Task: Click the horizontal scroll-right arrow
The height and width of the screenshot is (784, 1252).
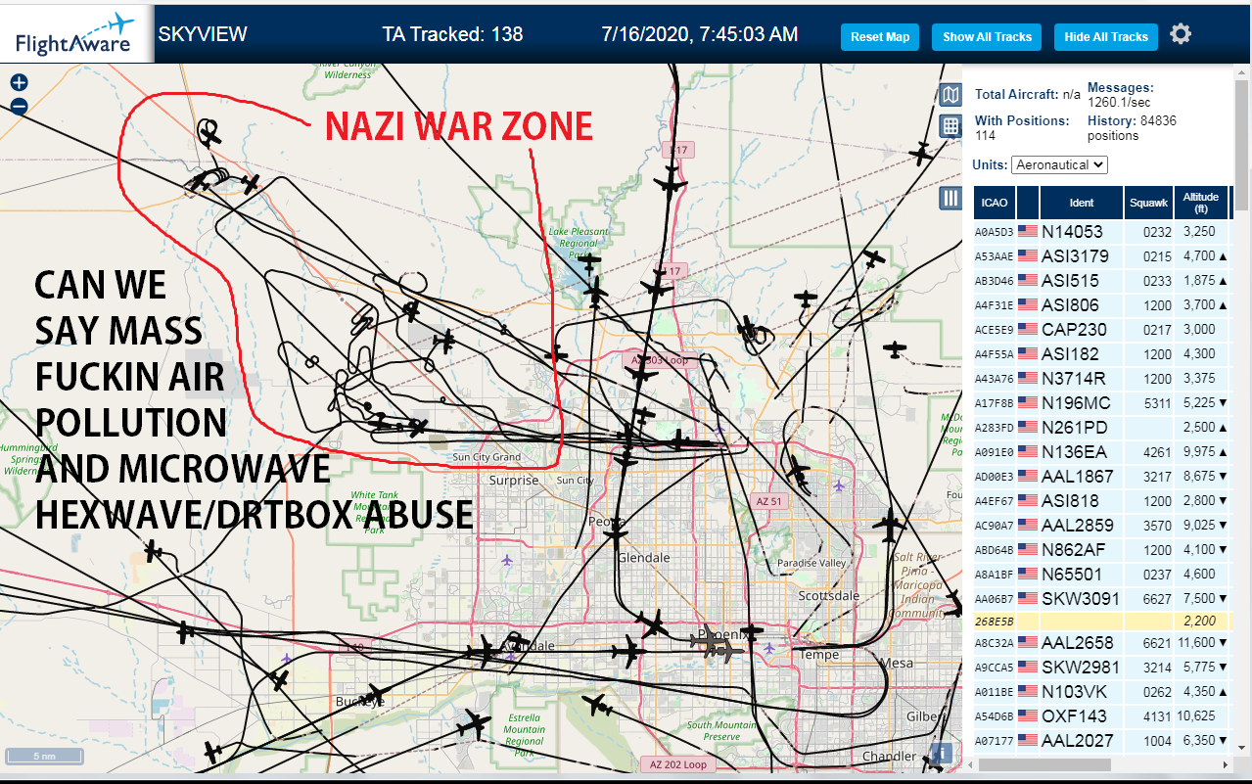Action: click(1226, 764)
